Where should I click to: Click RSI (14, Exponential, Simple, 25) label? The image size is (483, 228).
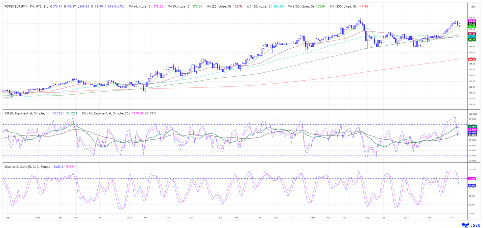pos(105,113)
